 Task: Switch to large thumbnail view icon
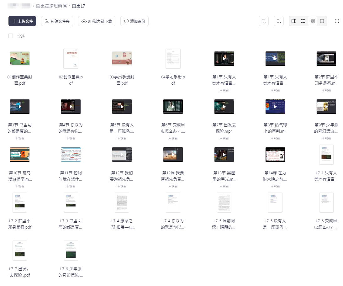(x=322, y=21)
